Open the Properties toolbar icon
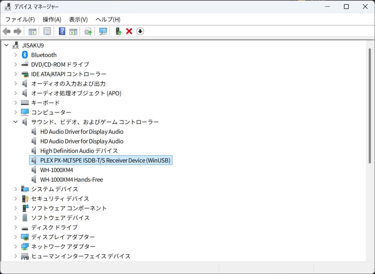Image resolution: width=375 pixels, height=274 pixels. coord(47,31)
